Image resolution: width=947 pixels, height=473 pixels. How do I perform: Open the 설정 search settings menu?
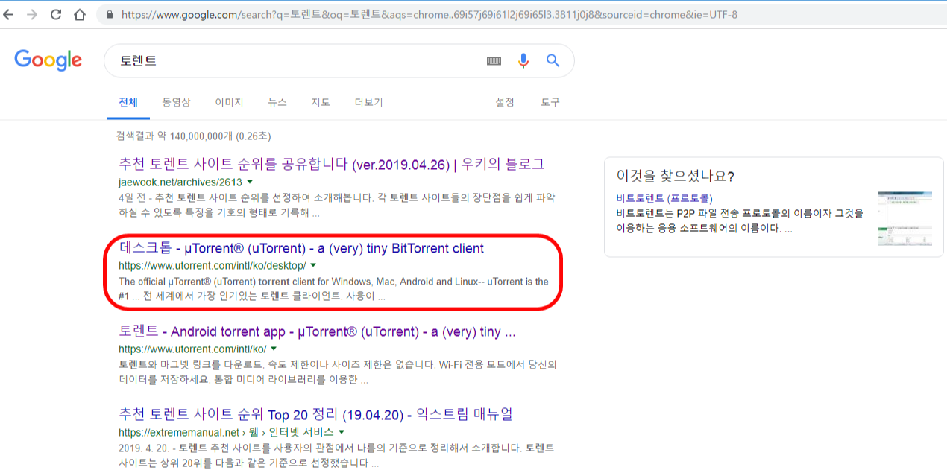pyautogui.click(x=505, y=102)
